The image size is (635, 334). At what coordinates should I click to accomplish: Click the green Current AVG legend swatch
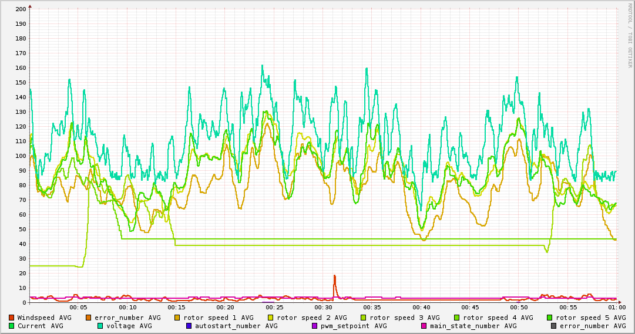pyautogui.click(x=11, y=326)
